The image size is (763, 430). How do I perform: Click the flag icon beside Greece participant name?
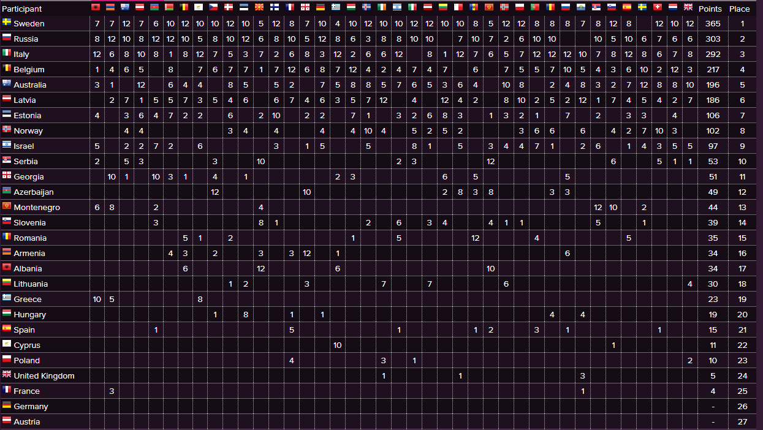[7, 298]
